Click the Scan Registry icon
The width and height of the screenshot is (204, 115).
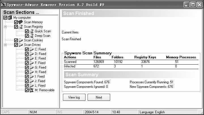click(21, 27)
